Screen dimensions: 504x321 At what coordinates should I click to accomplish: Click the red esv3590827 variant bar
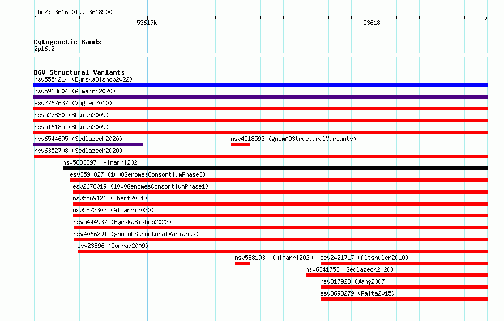coord(279,180)
